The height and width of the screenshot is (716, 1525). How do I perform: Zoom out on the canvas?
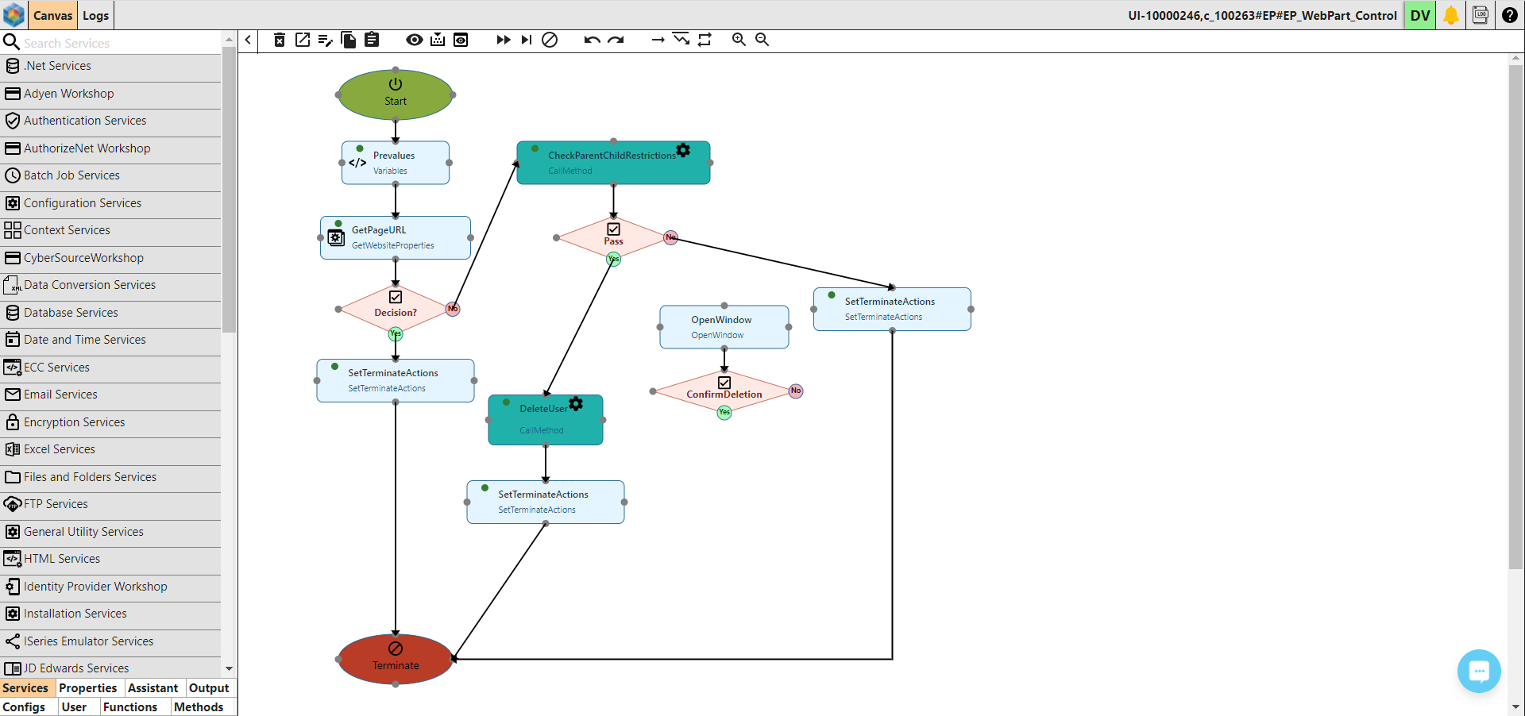click(762, 40)
